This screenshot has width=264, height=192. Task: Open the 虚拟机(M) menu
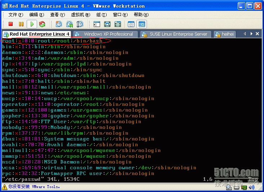(81, 15)
